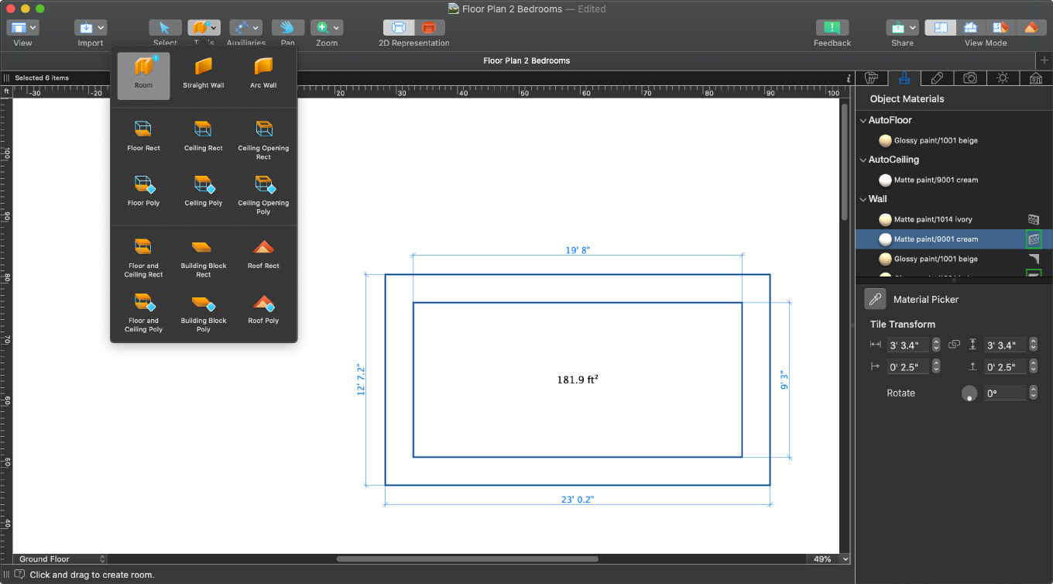Select the Straight Wall tool

click(203, 74)
